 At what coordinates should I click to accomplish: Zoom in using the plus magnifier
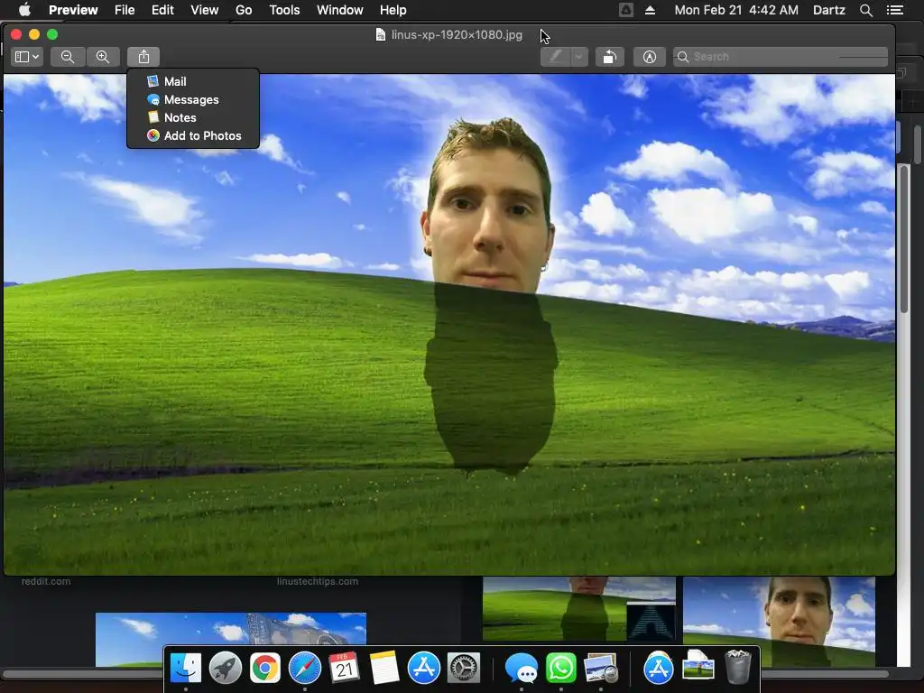103,57
